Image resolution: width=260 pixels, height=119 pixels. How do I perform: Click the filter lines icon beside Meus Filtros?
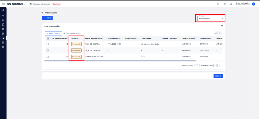(x=64, y=33)
